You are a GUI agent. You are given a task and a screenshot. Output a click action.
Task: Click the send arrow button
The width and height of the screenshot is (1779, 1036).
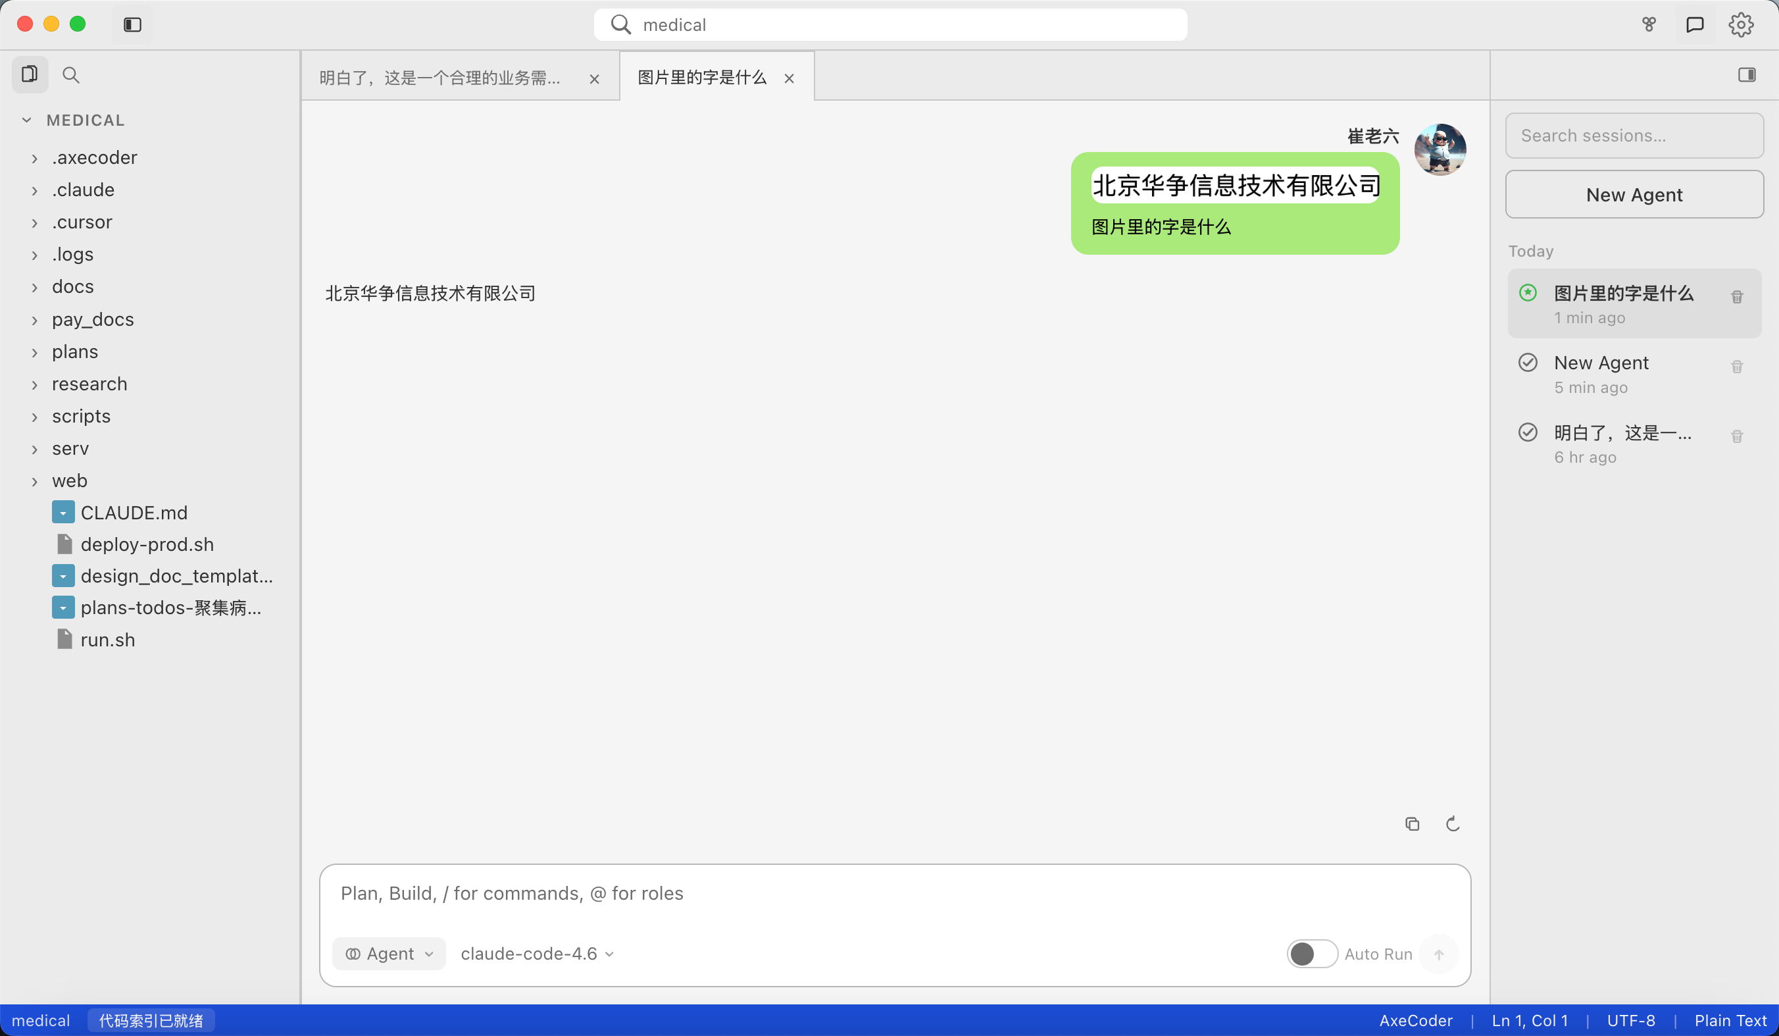[x=1439, y=954]
